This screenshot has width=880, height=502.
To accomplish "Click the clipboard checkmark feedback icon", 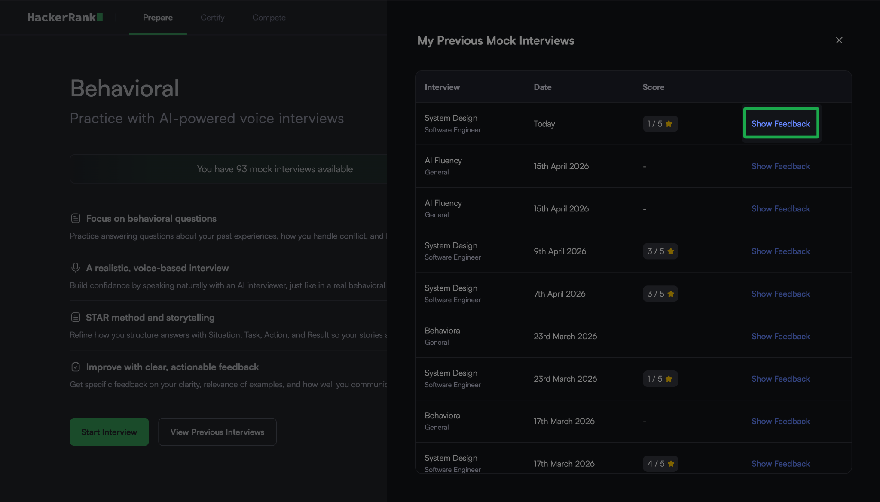I will tap(76, 367).
